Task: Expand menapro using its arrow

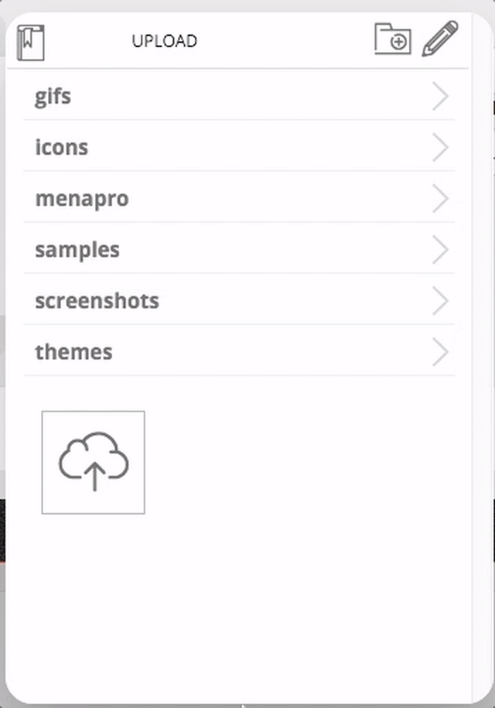Action: 440,199
